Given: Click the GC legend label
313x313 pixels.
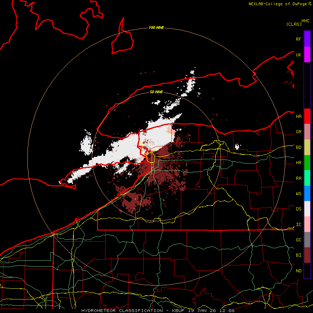Looking at the screenshot, I should click(x=298, y=240).
